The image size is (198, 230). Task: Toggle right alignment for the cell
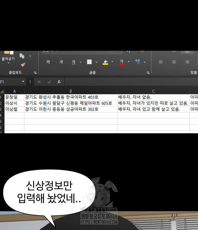(187, 62)
